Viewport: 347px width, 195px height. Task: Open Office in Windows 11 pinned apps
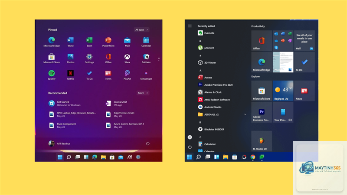(108, 58)
